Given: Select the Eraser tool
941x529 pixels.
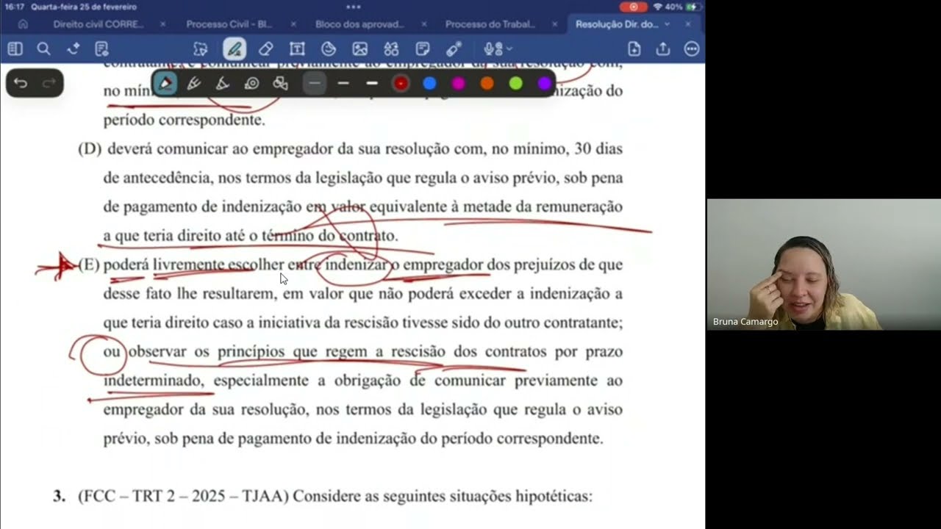Looking at the screenshot, I should click(x=266, y=49).
